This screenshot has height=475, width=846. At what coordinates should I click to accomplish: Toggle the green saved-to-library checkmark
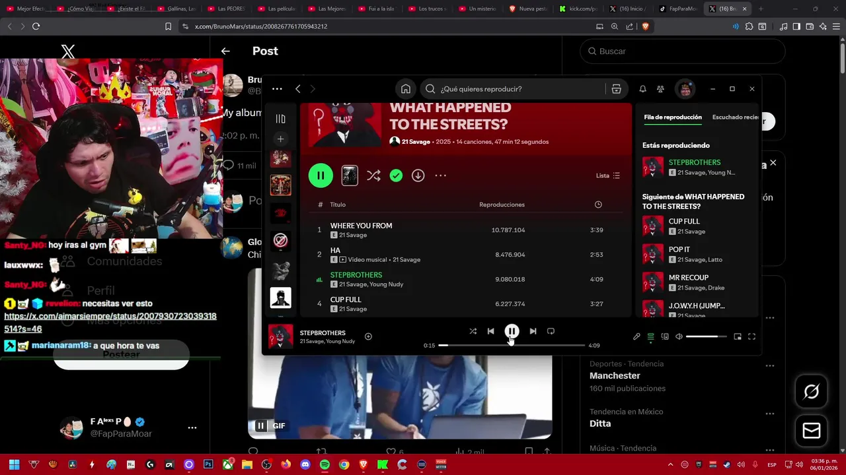click(x=396, y=175)
